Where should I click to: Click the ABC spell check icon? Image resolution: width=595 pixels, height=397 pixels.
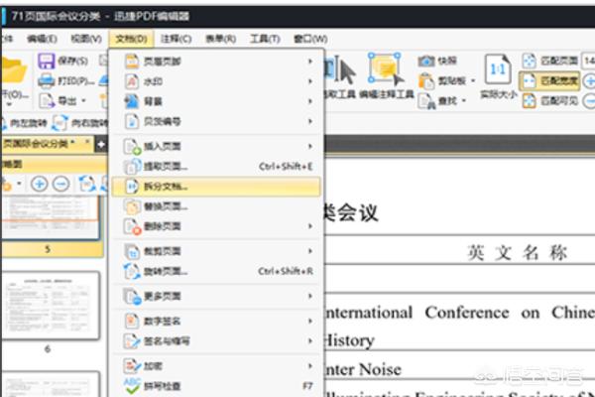pos(132,386)
